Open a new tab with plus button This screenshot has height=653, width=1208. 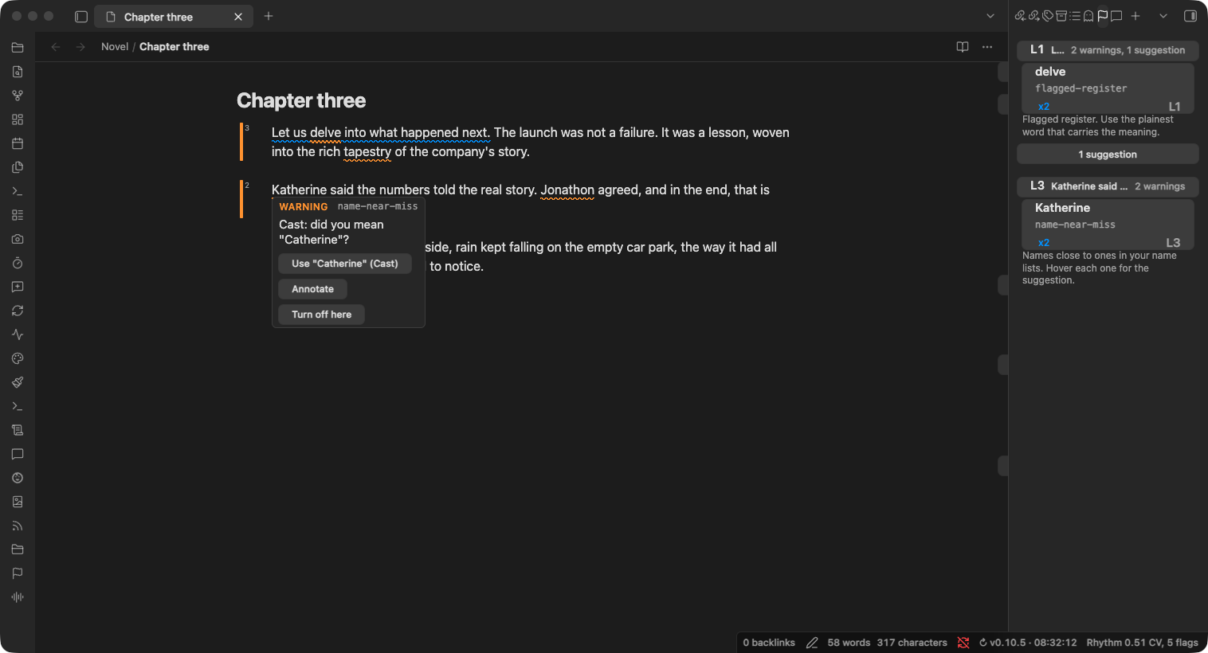click(x=269, y=16)
